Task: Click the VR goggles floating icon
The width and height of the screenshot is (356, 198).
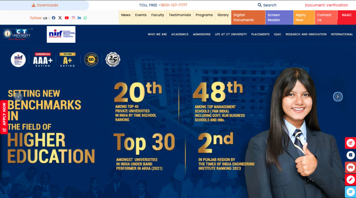Action: (x=350, y=168)
